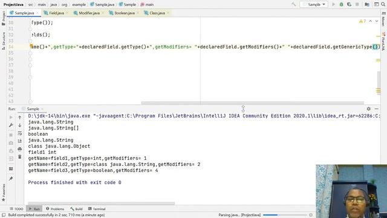The height and width of the screenshot is (218, 387).
Task: Run with coverage icon in toolbar
Action: click(x=350, y=4)
